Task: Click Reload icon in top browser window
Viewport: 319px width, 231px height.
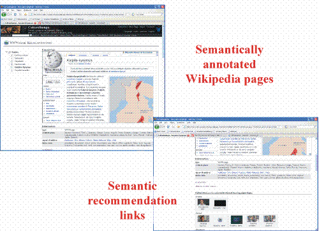Action: click(15, 15)
